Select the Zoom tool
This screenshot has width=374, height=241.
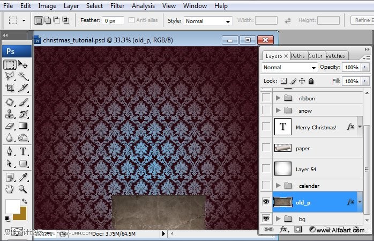pyautogui.click(x=23, y=188)
